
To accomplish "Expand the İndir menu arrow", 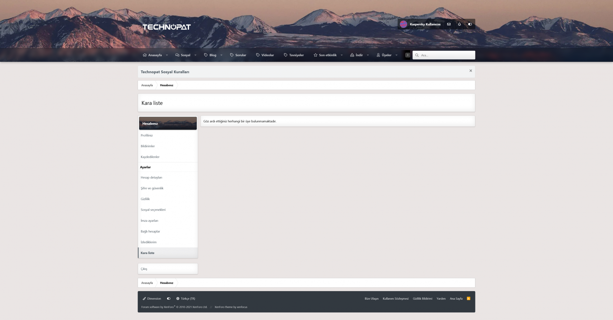I will point(368,55).
